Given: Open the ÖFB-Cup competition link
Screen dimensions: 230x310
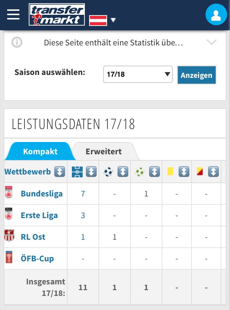Looking at the screenshot, I should [37, 258].
